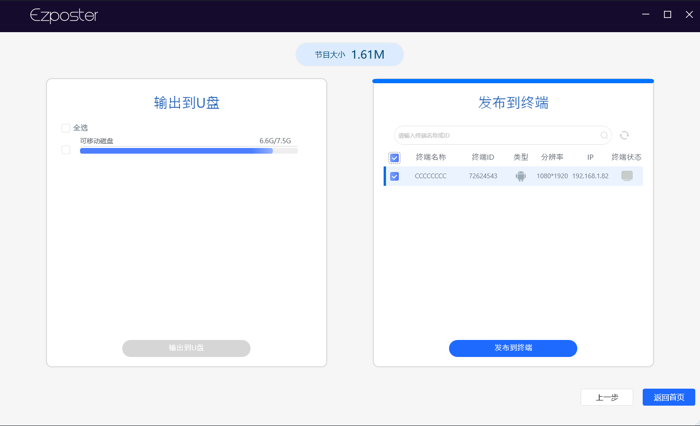This screenshot has height=426, width=700.
Task: Click 上一步 to go back
Action: click(607, 397)
